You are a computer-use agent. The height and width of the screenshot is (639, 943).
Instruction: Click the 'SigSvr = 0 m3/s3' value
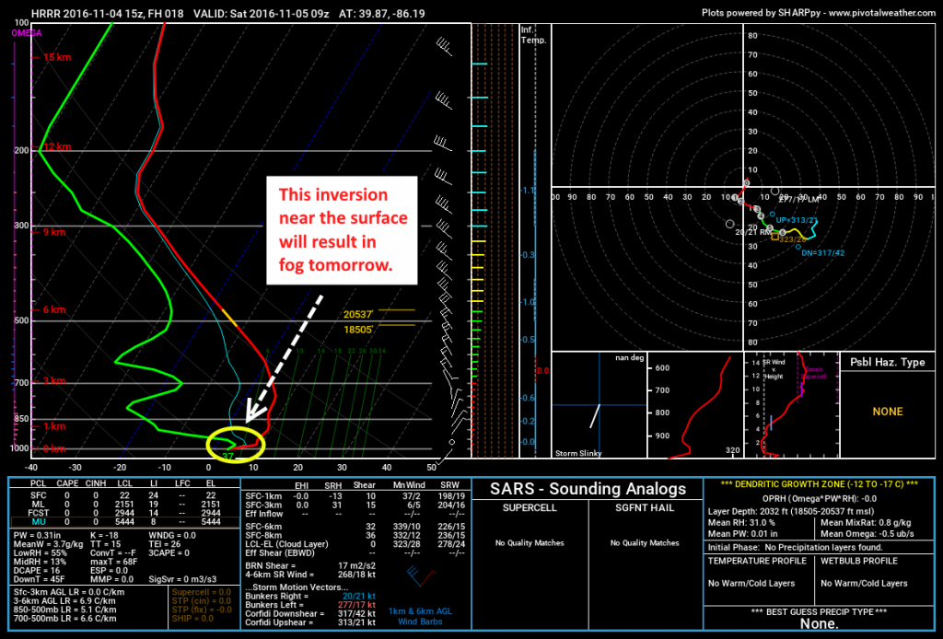pyautogui.click(x=183, y=579)
